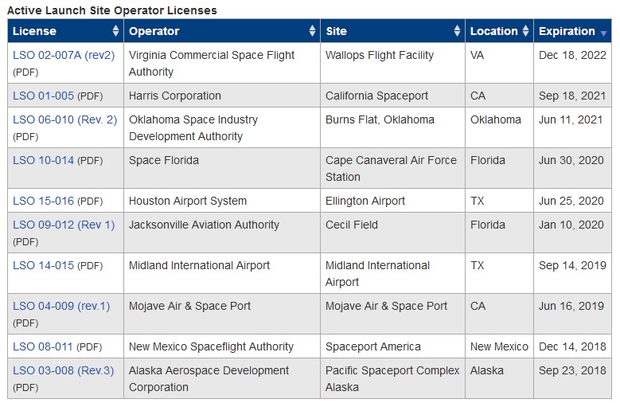Open LSO 09-012 (Rev 1) license
Image resolution: width=620 pixels, height=403 pixels.
click(x=64, y=225)
